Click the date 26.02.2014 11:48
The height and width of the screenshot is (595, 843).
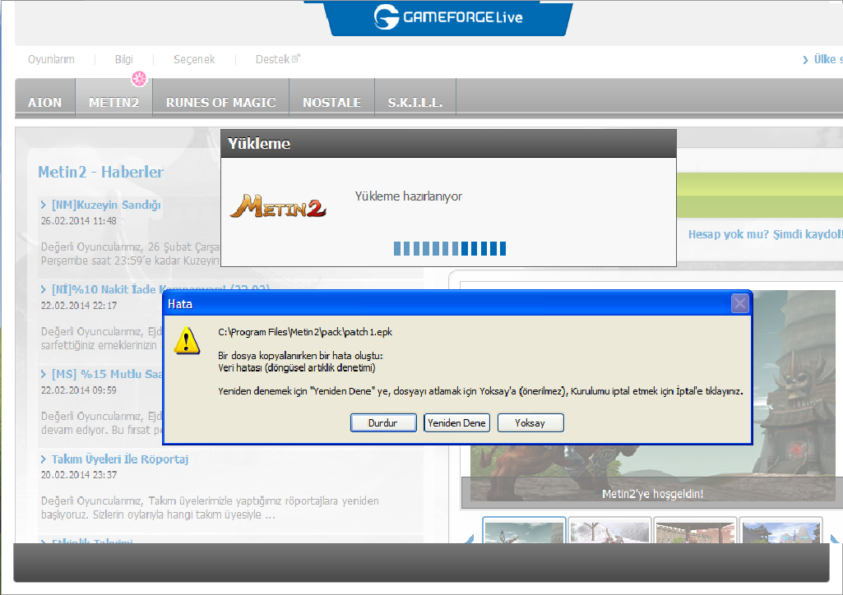78,221
